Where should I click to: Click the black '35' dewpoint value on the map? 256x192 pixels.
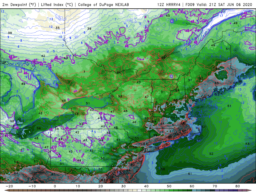[58, 28]
